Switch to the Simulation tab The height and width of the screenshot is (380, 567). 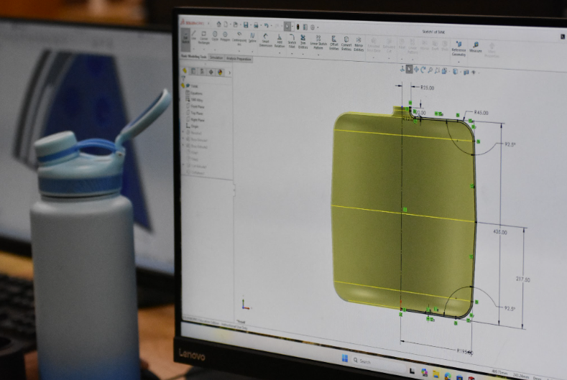[216, 57]
